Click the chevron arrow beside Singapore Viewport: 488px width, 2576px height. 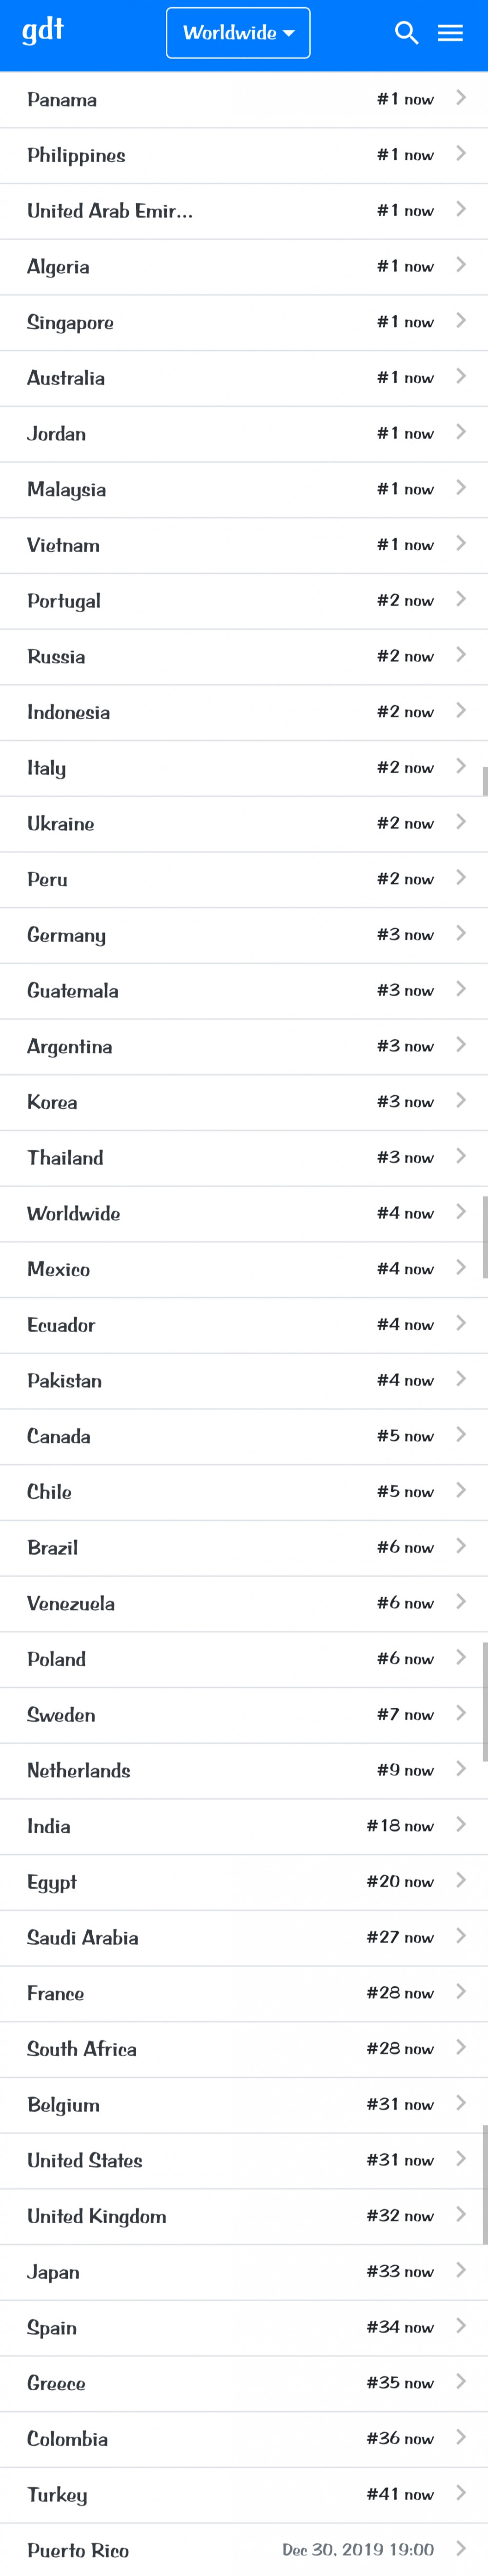coord(460,321)
